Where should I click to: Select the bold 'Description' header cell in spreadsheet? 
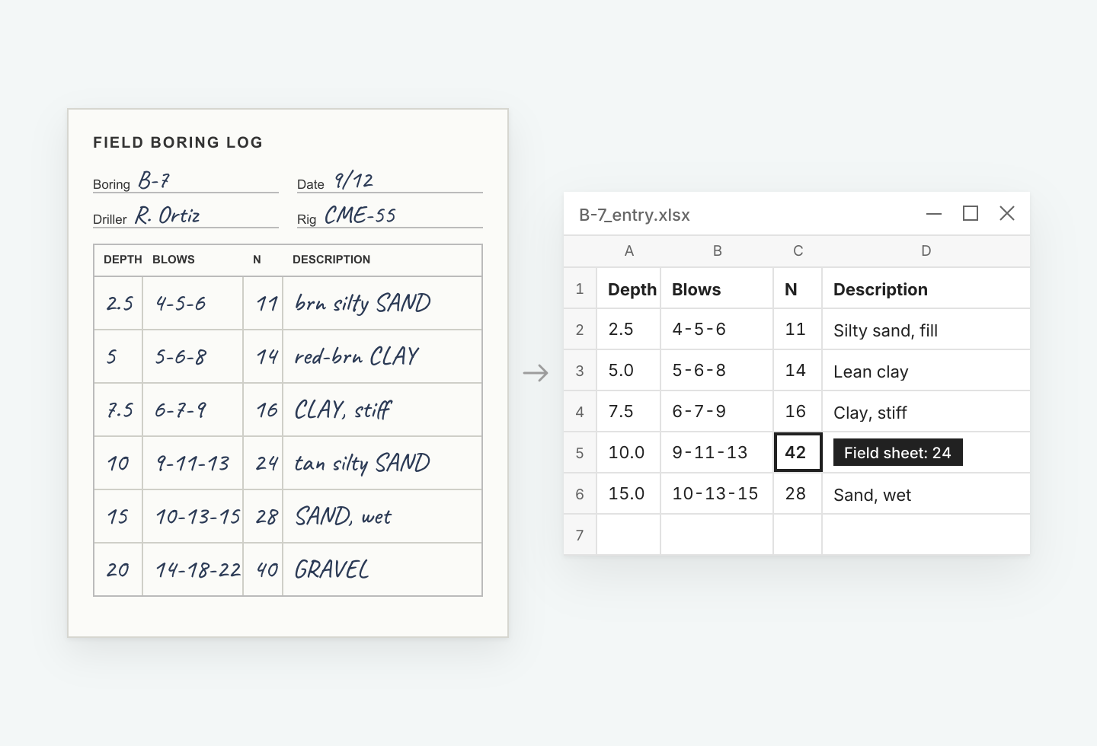click(x=926, y=289)
